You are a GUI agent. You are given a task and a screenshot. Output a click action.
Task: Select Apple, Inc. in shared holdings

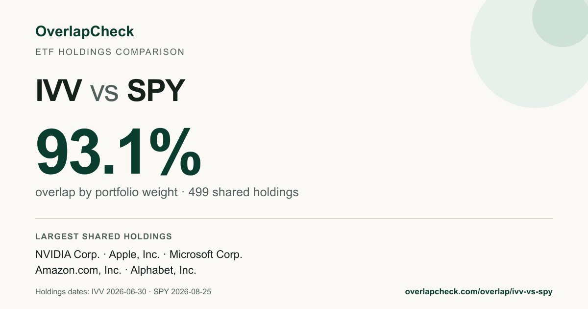coord(134,255)
